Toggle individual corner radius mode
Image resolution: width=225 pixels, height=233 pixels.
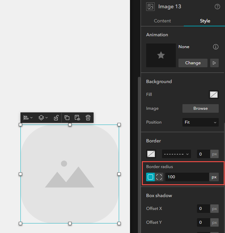tap(159, 177)
